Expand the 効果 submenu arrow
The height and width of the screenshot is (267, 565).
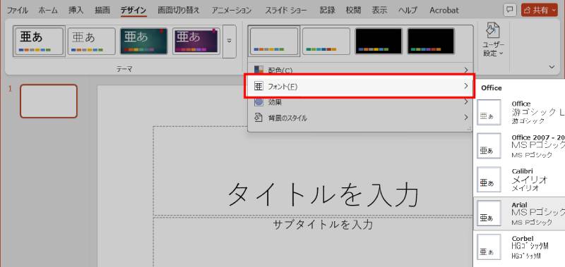pyautogui.click(x=466, y=102)
